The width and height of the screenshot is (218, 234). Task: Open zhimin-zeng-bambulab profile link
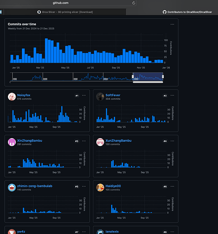(35, 186)
